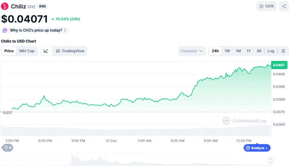289x166 pixels.
Task: Show the All time range
Action: pos(259,51)
